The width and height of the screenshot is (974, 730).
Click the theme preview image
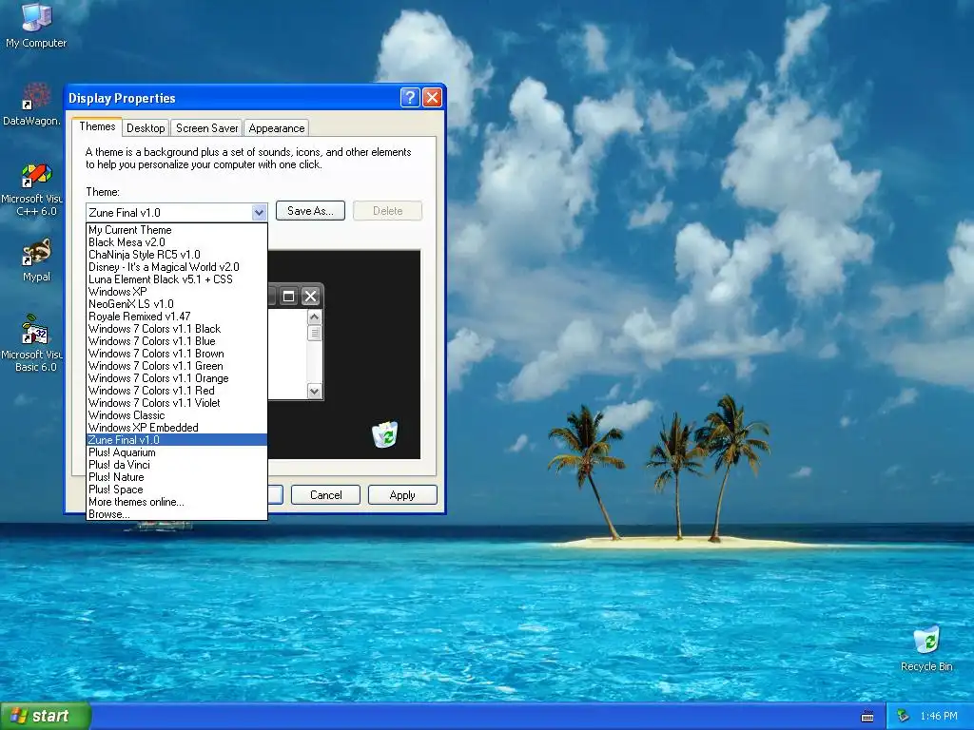tap(344, 355)
